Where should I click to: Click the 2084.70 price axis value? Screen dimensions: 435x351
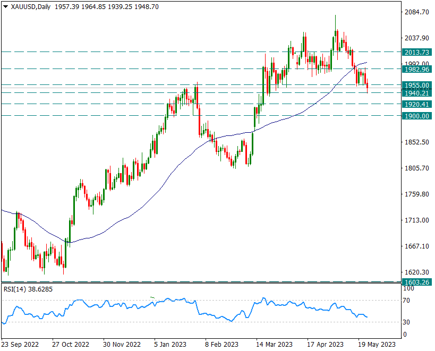417,12
